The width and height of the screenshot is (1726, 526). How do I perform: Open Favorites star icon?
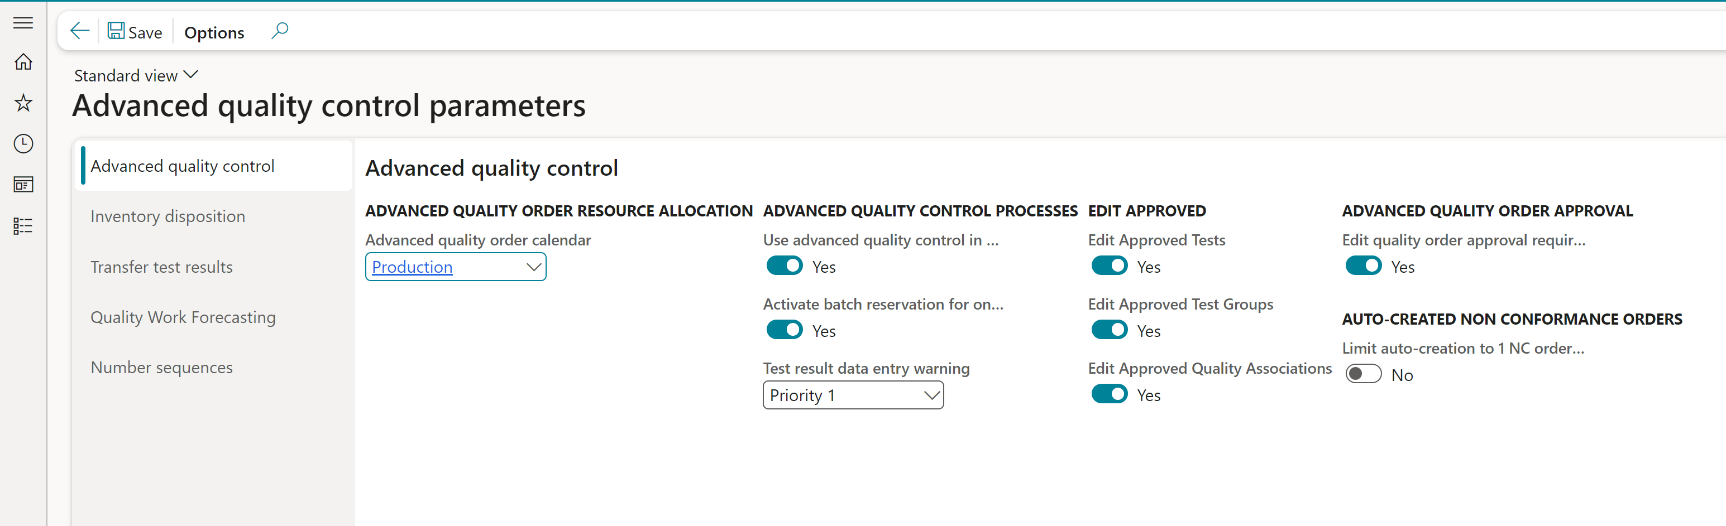pyautogui.click(x=23, y=103)
